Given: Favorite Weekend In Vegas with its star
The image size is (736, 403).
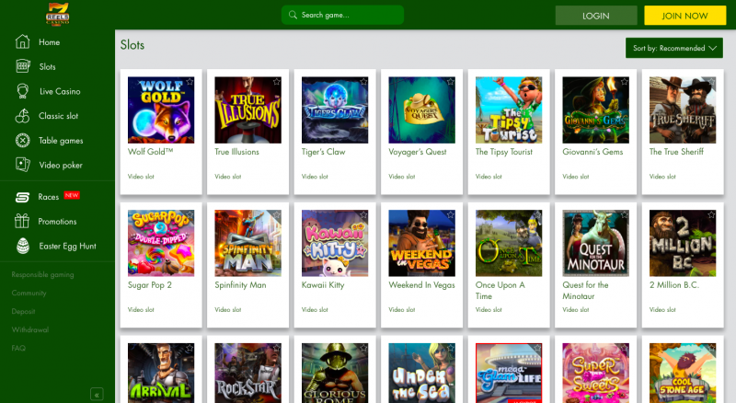Looking at the screenshot, I should 451,214.
